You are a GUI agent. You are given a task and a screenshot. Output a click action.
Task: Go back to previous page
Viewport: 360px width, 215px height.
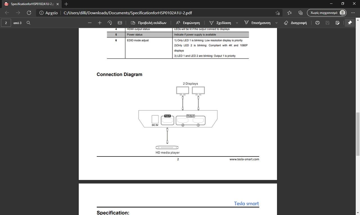(x=7, y=13)
